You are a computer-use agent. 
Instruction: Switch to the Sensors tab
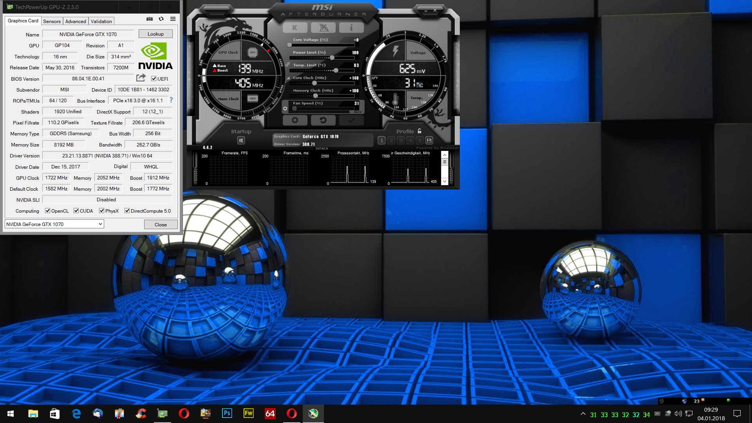(52, 21)
